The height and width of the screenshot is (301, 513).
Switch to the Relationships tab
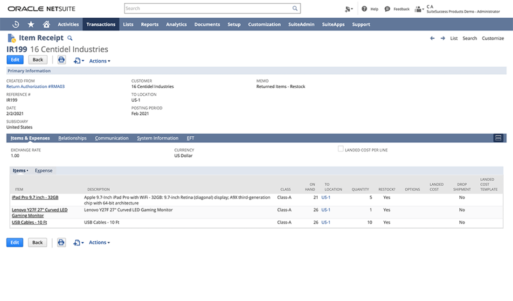(x=72, y=138)
